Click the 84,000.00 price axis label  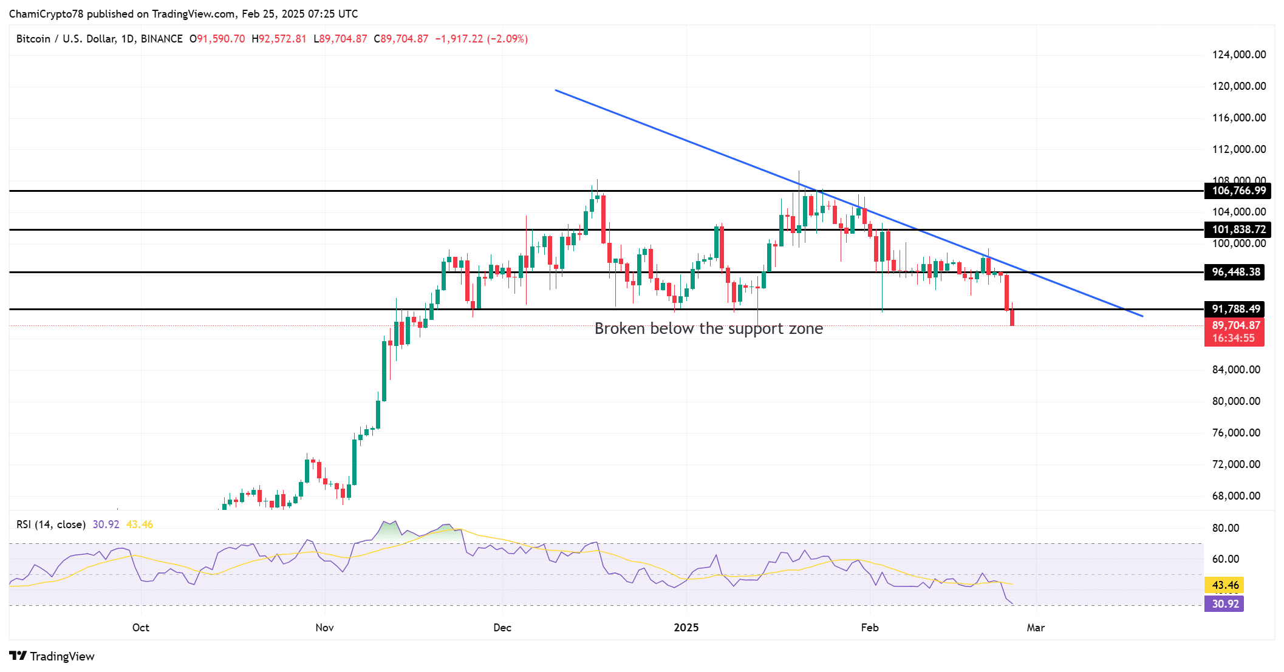(x=1236, y=370)
